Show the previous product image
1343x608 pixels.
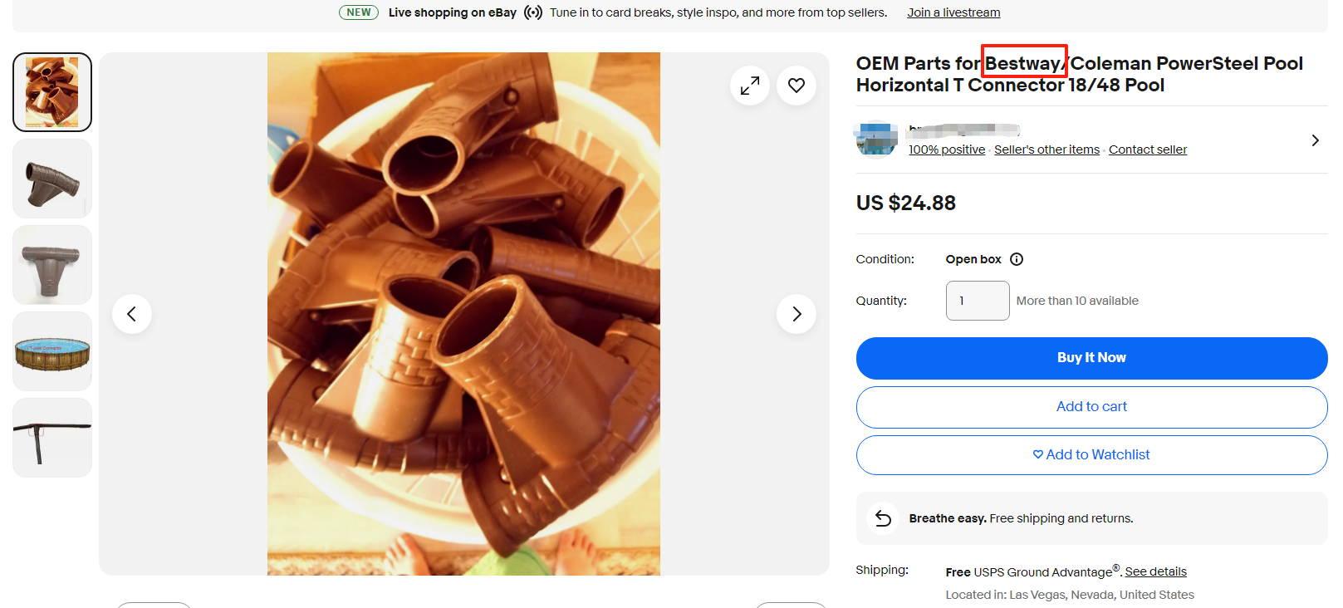click(x=132, y=314)
